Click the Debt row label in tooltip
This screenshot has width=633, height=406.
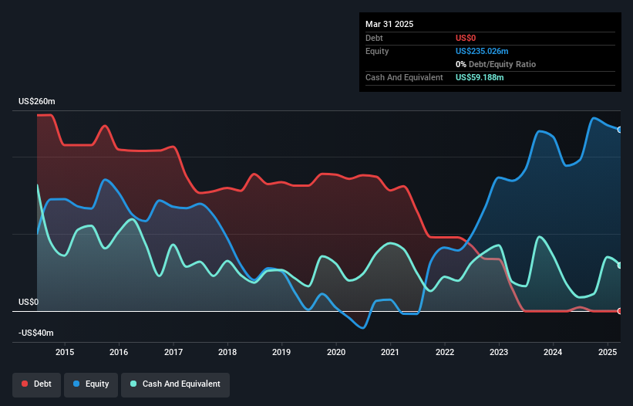coord(374,38)
